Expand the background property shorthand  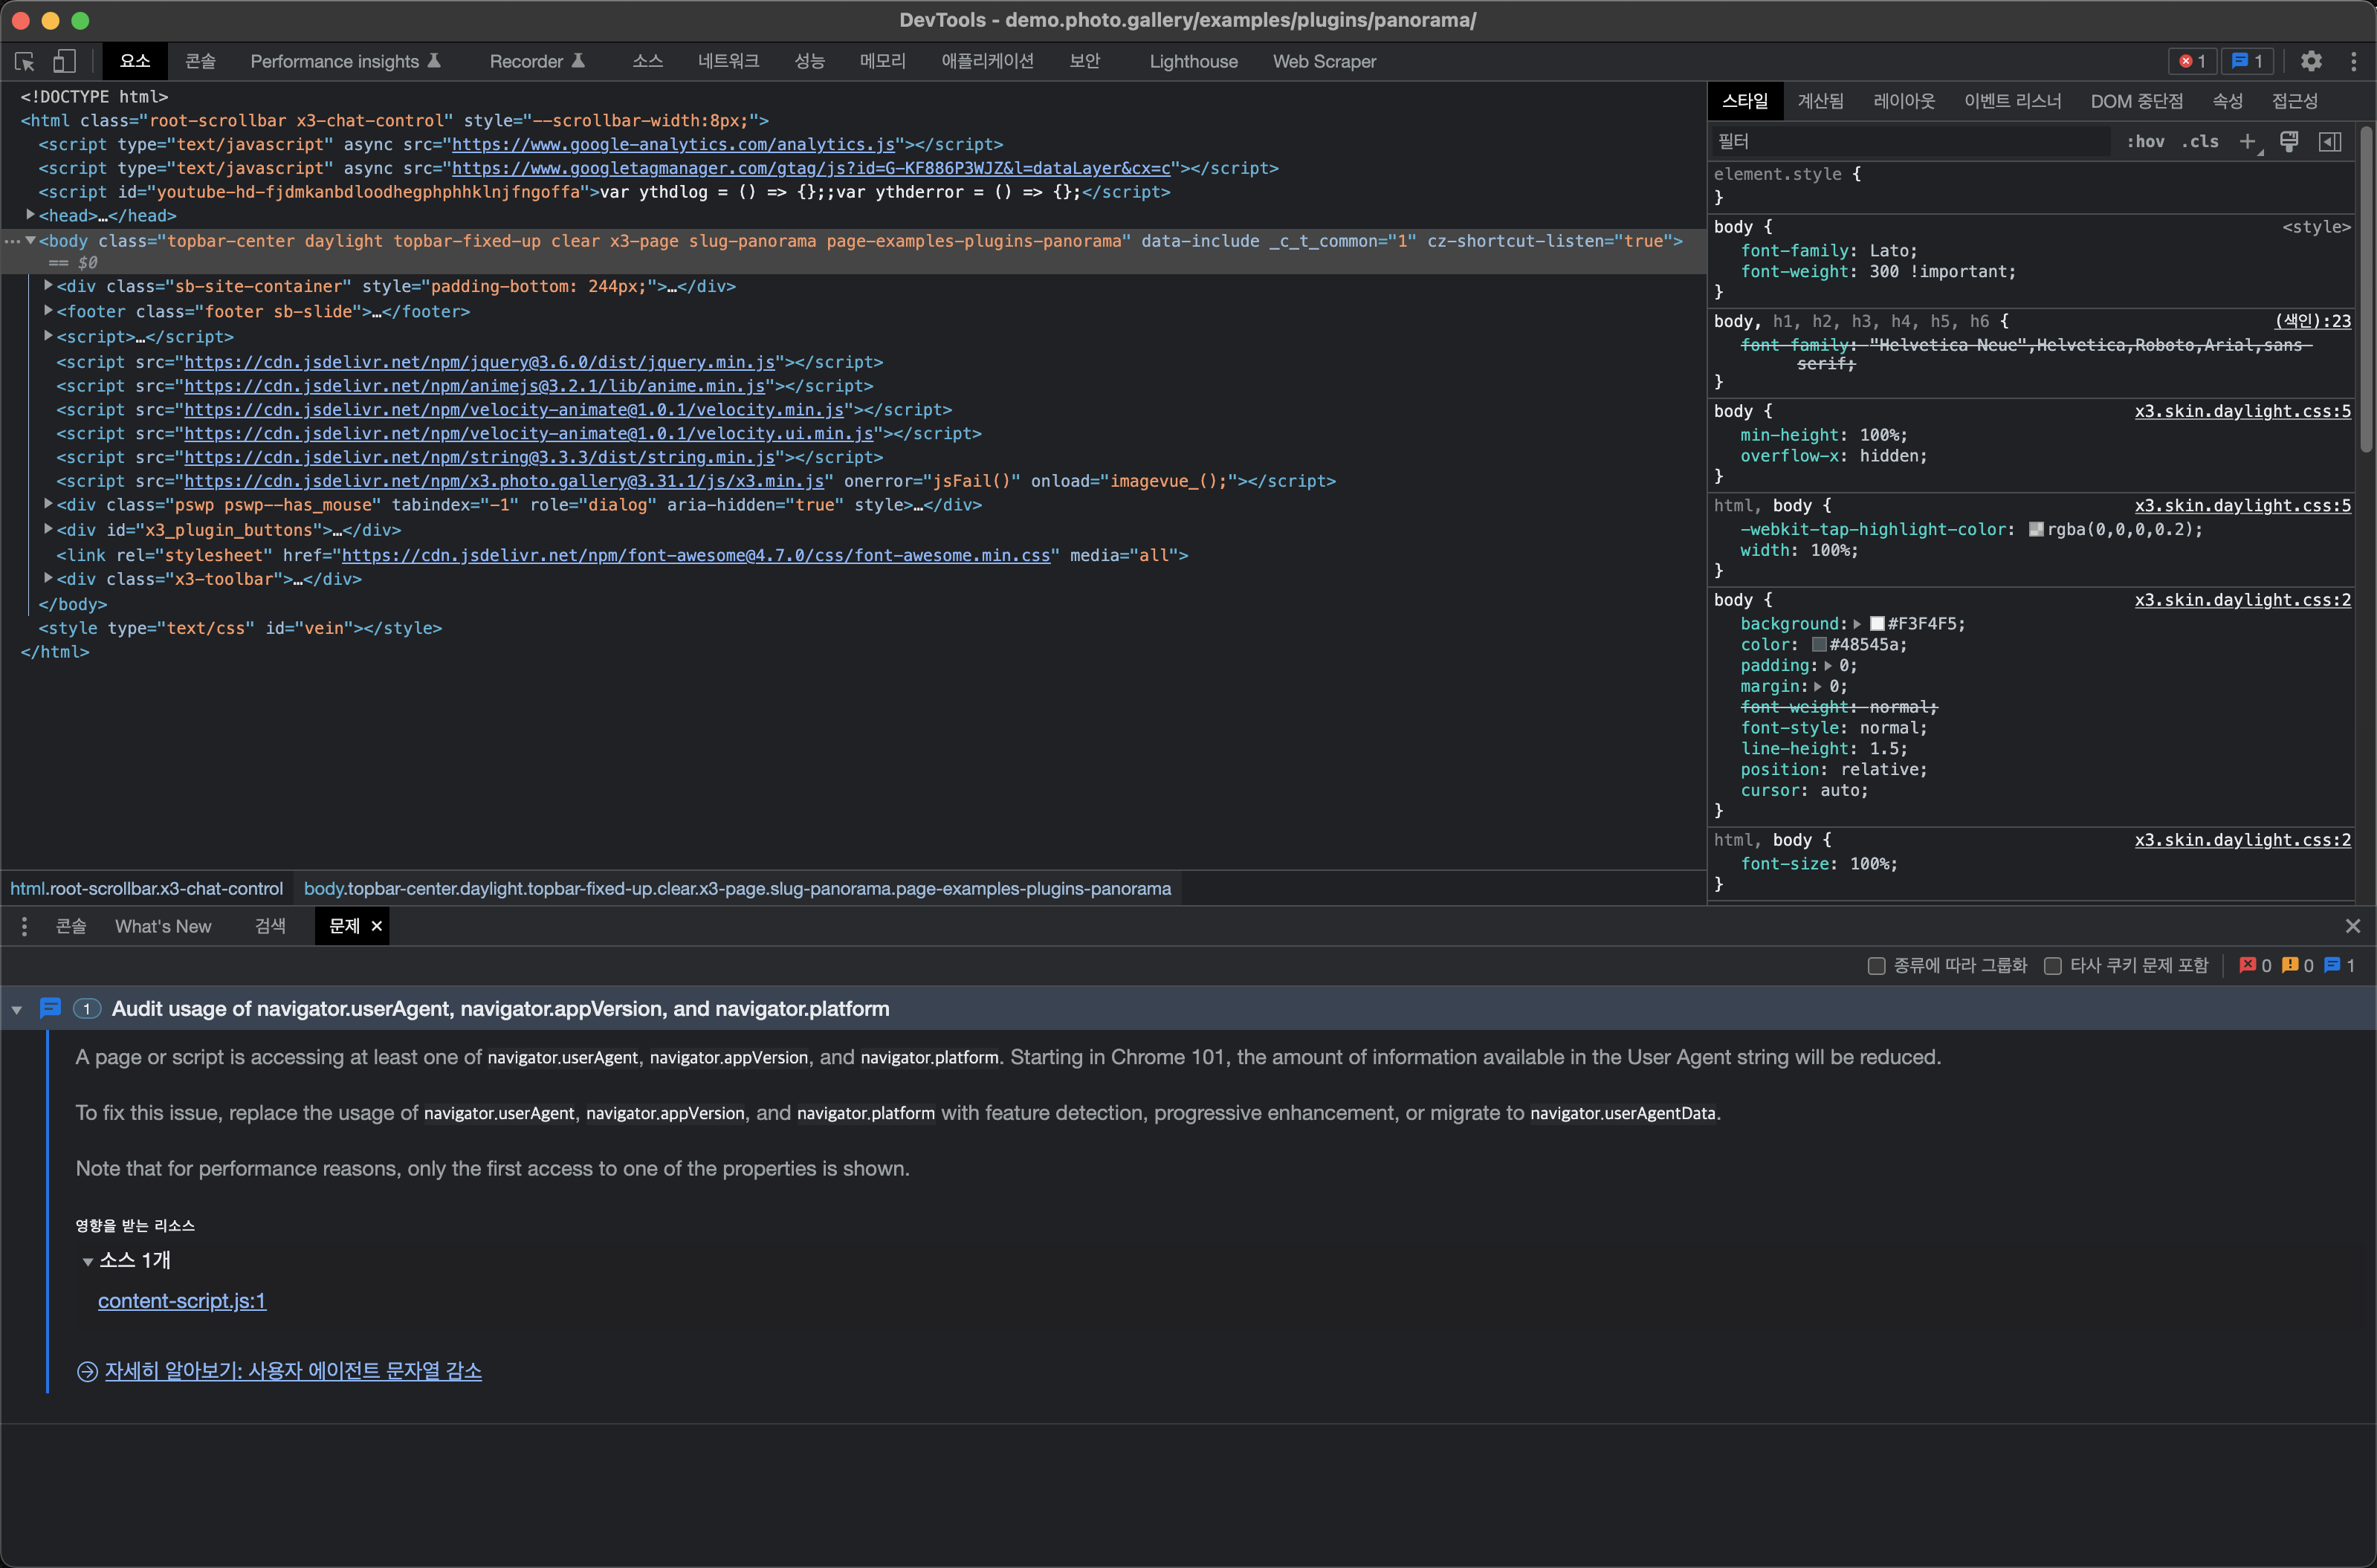coord(1857,624)
